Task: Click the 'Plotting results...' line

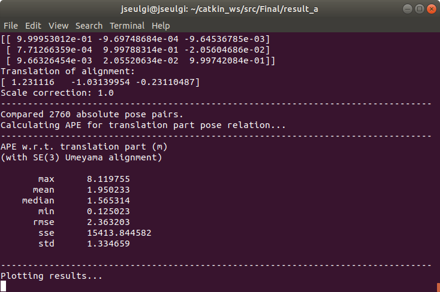Action: click(x=52, y=276)
